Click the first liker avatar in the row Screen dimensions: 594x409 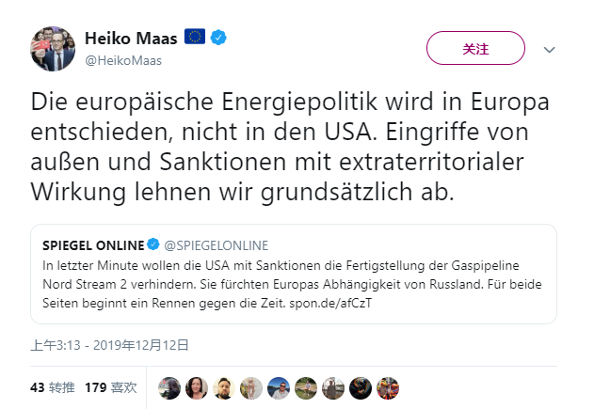click(x=169, y=386)
